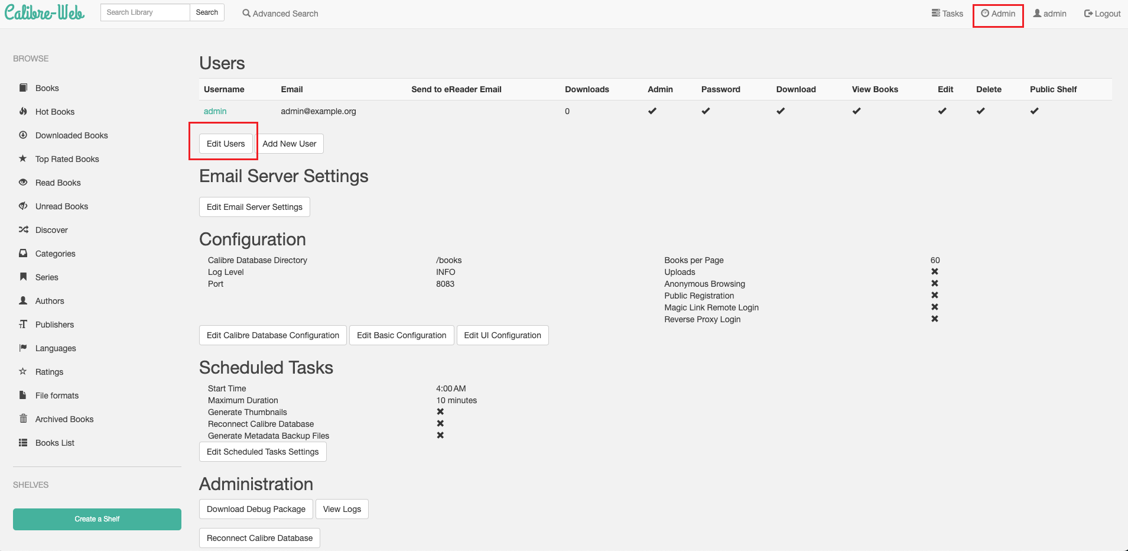Click the Languages flag icon

coord(23,348)
